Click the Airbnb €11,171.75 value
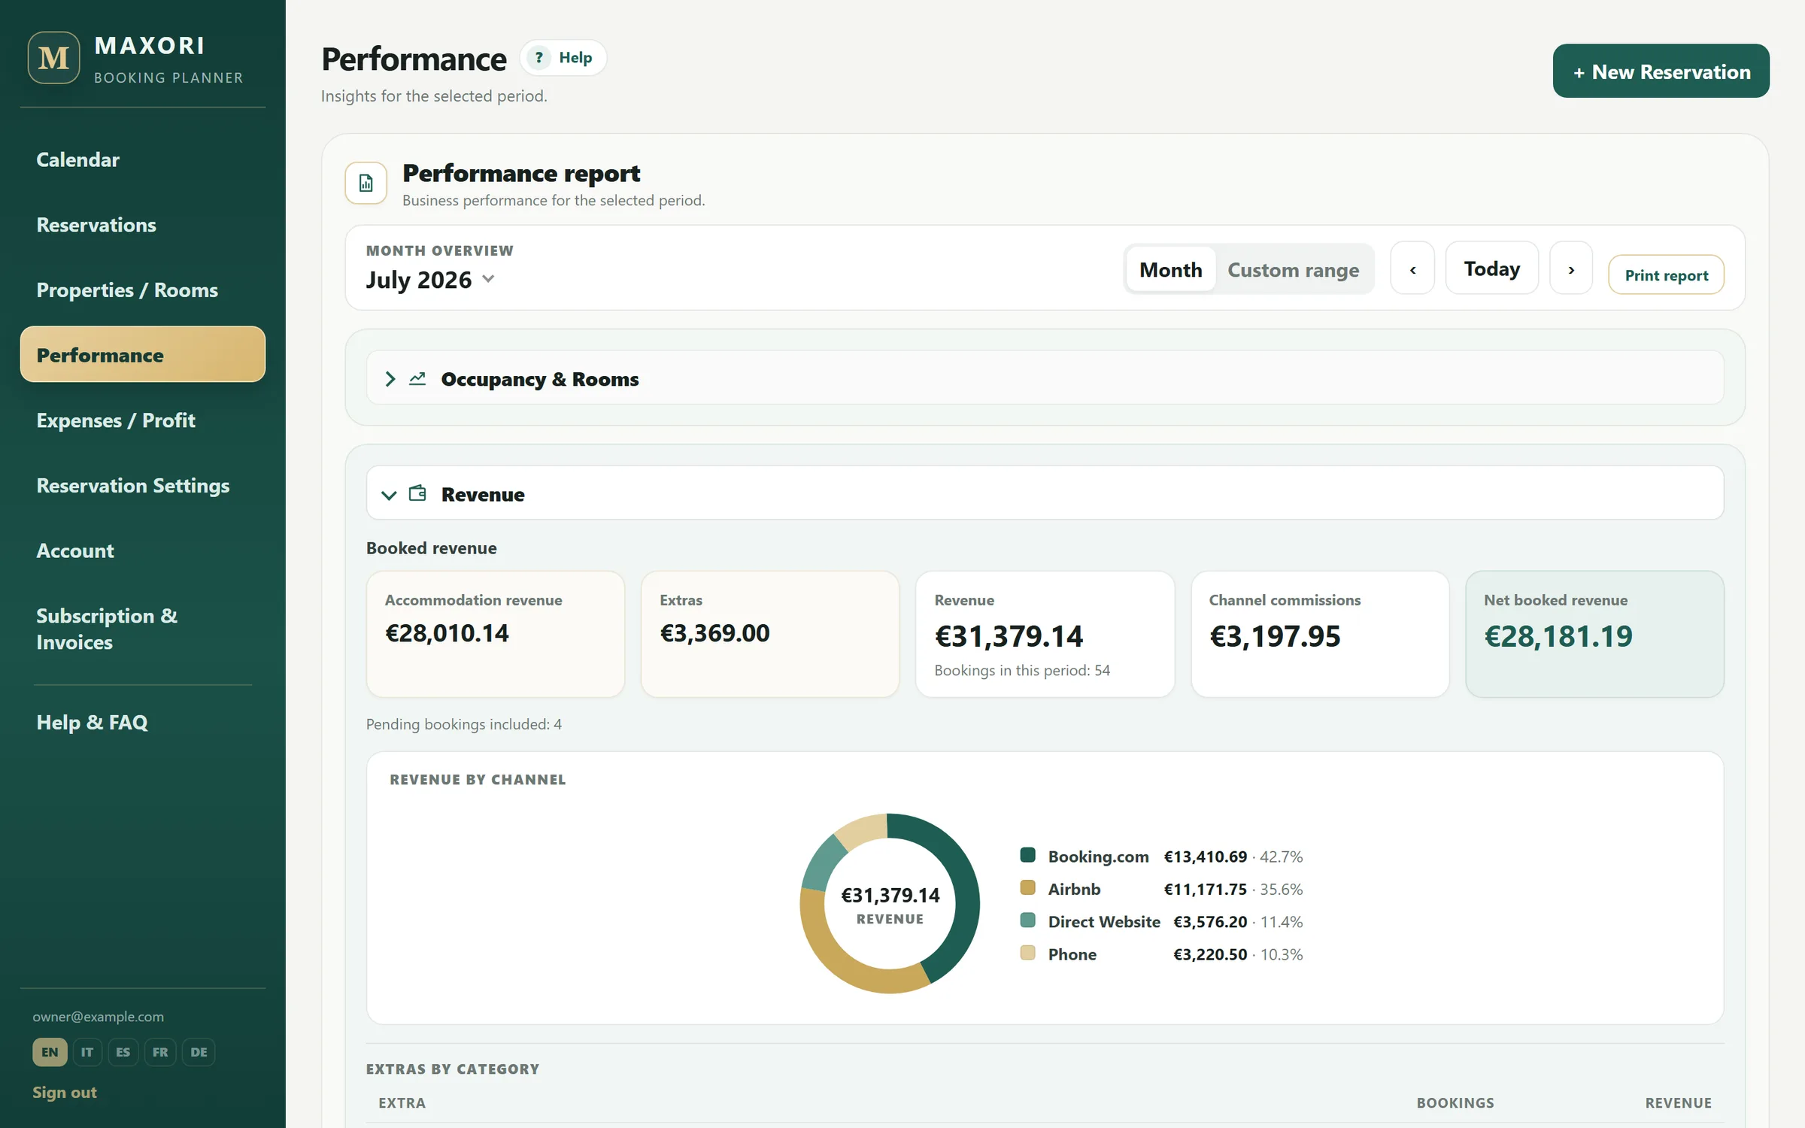 (x=1205, y=889)
